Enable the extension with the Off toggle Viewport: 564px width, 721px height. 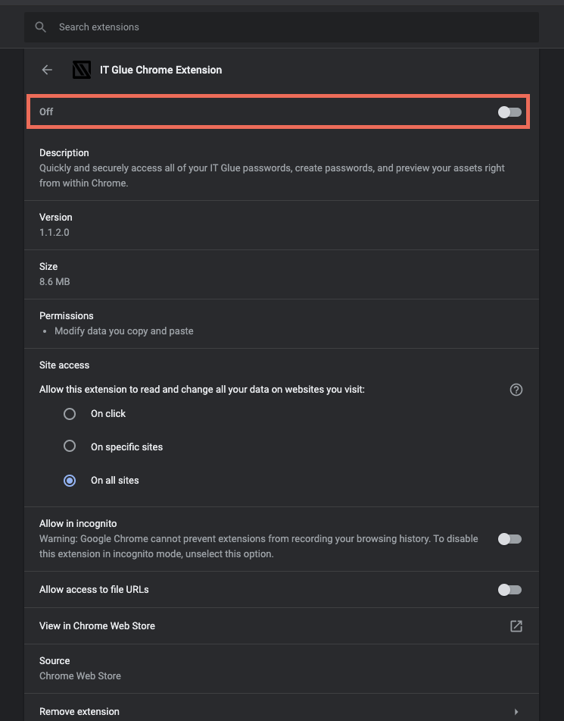[x=509, y=112]
